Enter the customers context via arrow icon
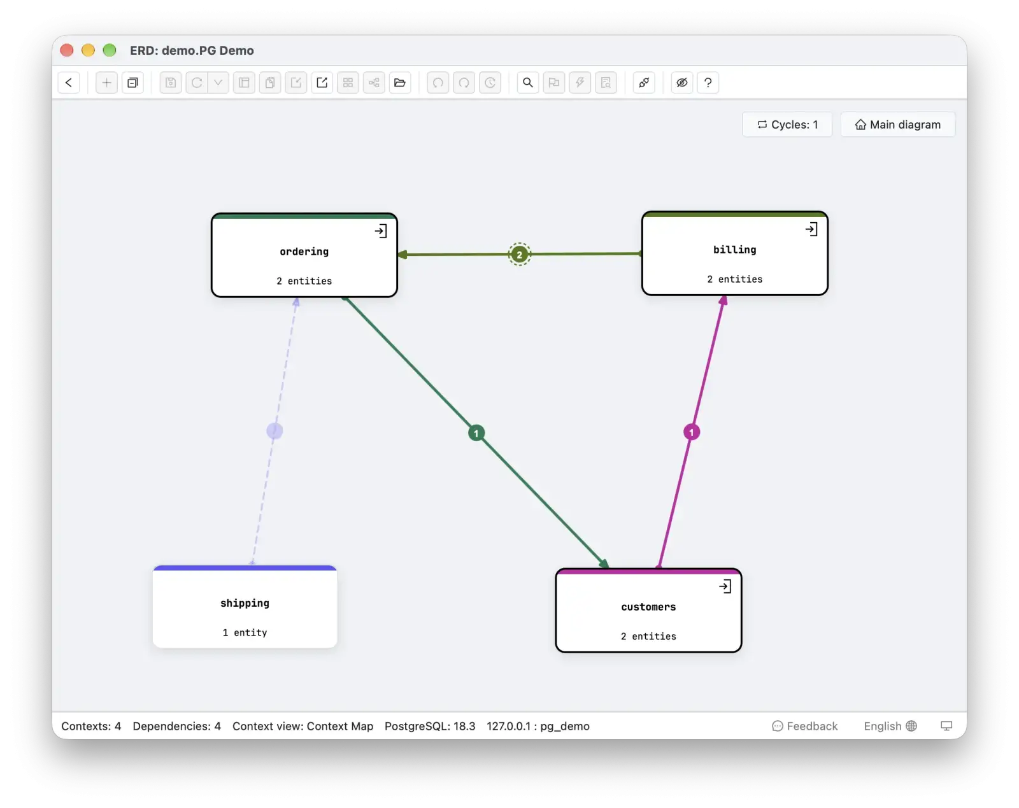The image size is (1019, 808). [x=725, y=586]
